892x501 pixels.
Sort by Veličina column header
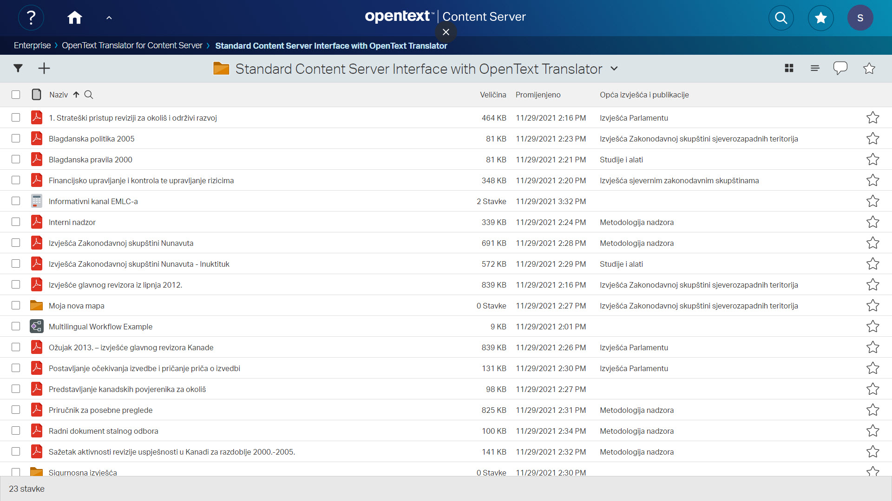click(492, 95)
